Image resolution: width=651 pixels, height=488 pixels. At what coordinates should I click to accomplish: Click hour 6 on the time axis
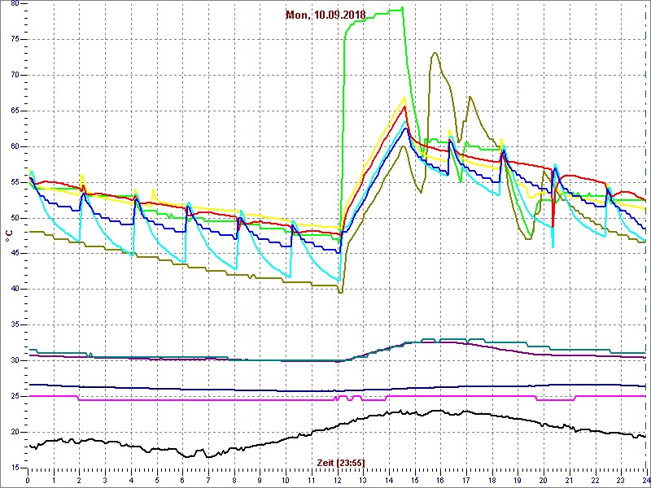[x=182, y=480]
